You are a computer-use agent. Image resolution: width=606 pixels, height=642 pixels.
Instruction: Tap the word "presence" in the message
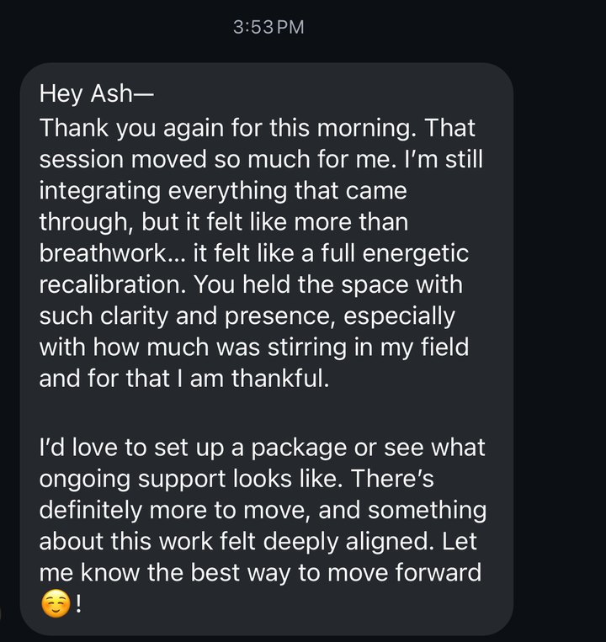(279, 317)
